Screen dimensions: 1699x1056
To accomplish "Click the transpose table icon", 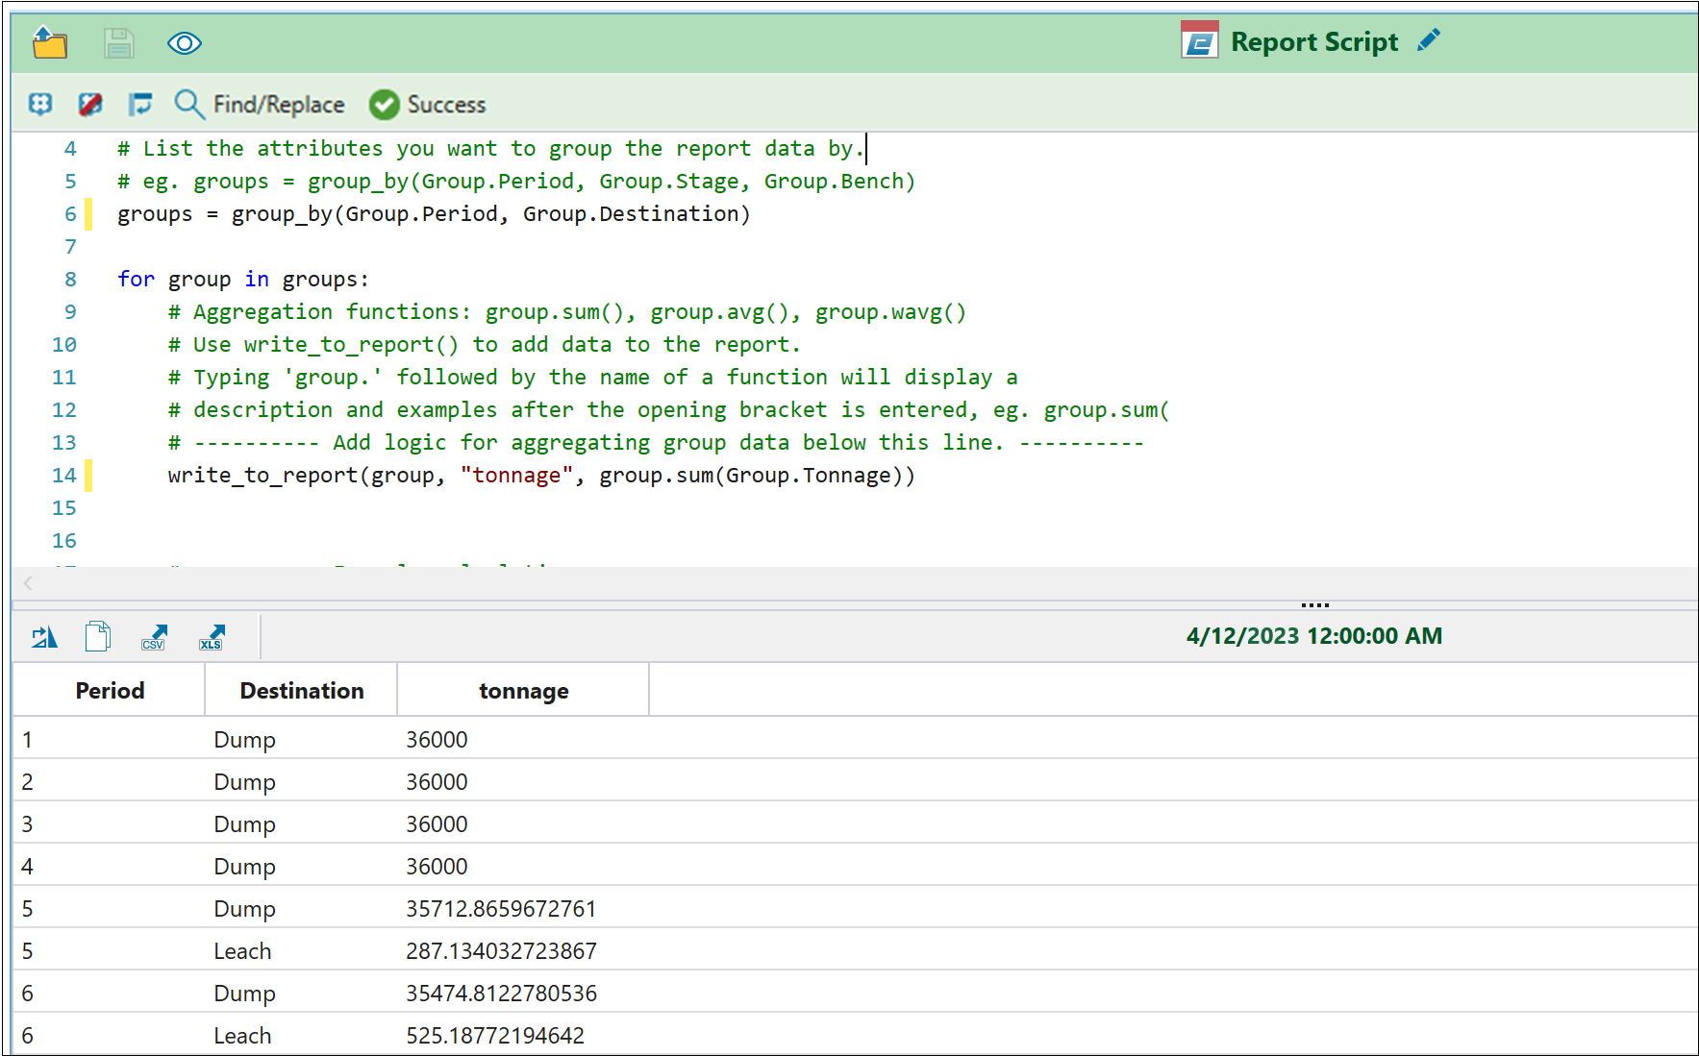I will [x=44, y=636].
